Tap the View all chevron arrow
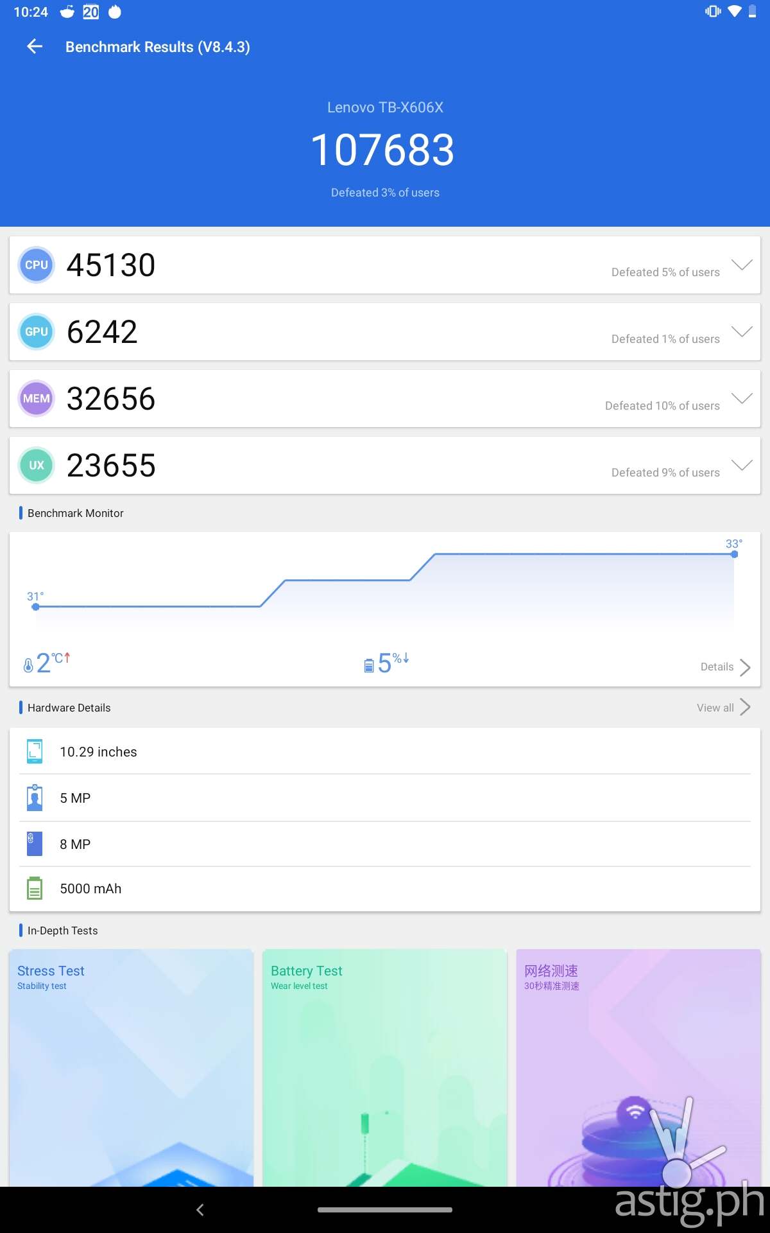Screen dimensions: 770x1233 coord(745,707)
